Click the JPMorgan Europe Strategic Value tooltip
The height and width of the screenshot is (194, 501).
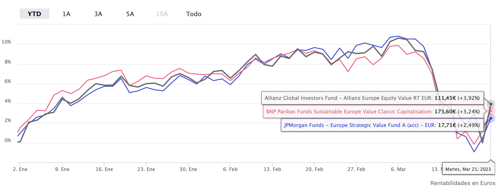(x=382, y=125)
